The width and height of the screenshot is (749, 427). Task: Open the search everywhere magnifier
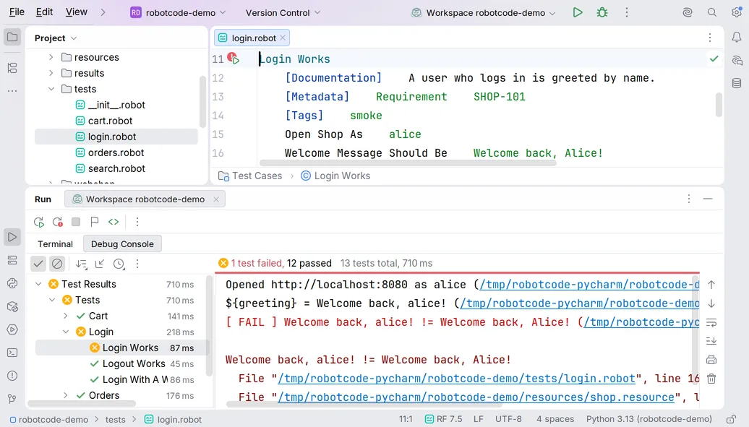pos(711,12)
